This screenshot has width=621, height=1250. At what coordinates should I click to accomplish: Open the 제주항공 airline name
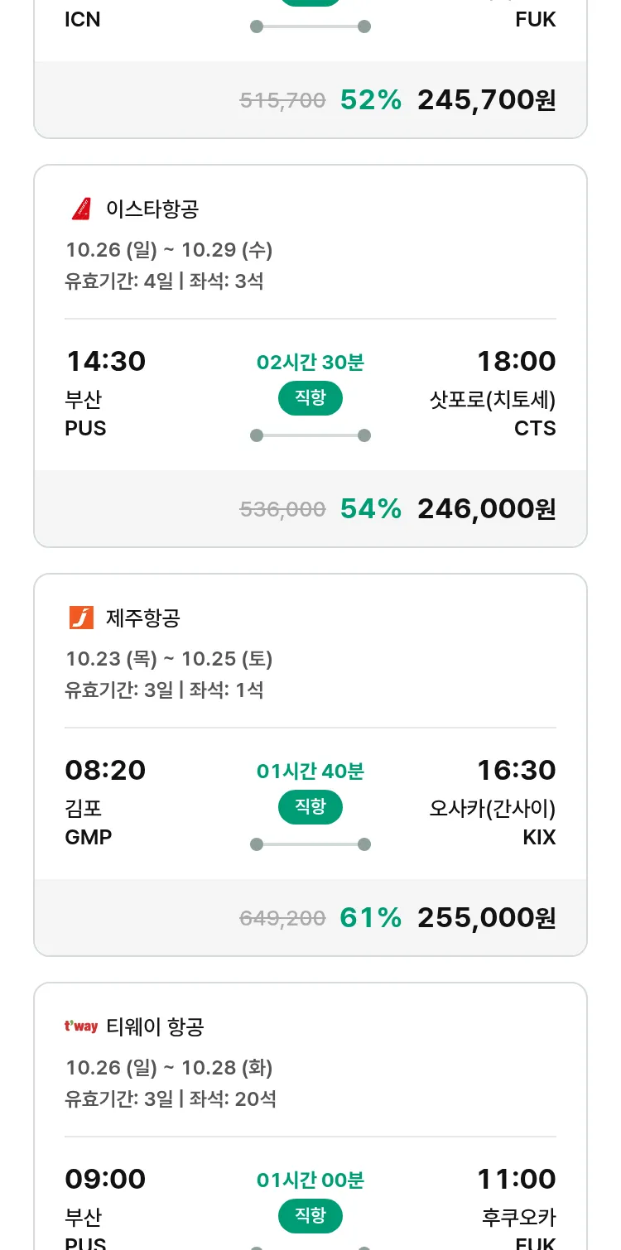[143, 618]
